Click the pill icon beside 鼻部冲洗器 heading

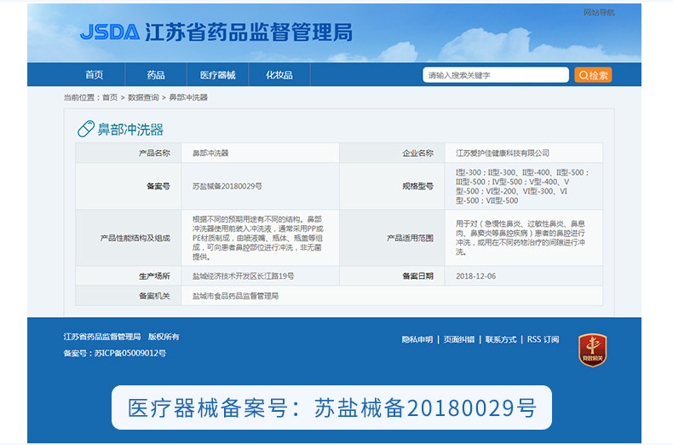86,129
